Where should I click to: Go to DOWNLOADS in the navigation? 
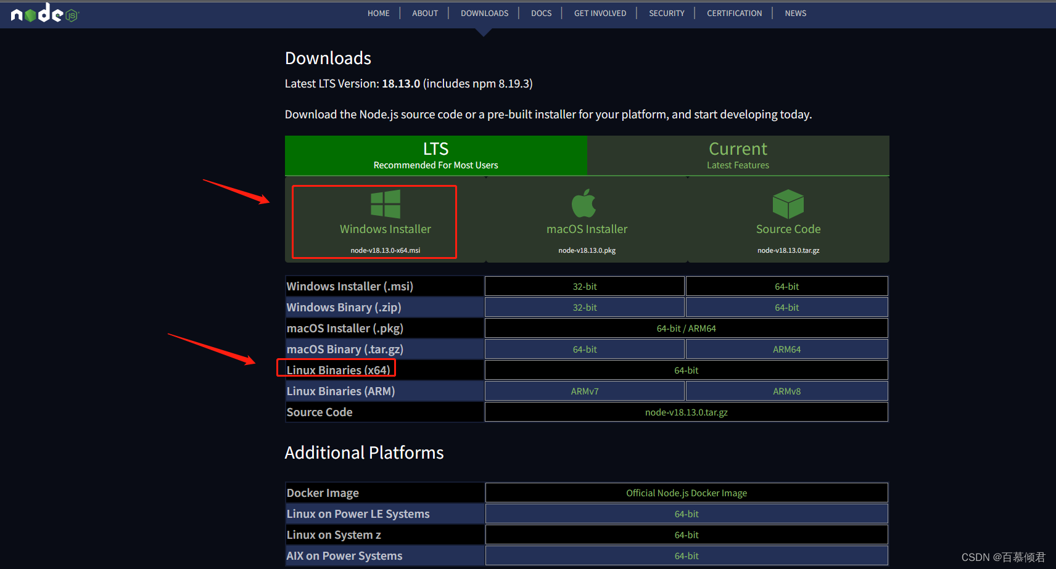coord(485,13)
